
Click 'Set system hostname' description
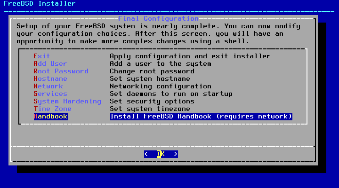click(x=150, y=79)
